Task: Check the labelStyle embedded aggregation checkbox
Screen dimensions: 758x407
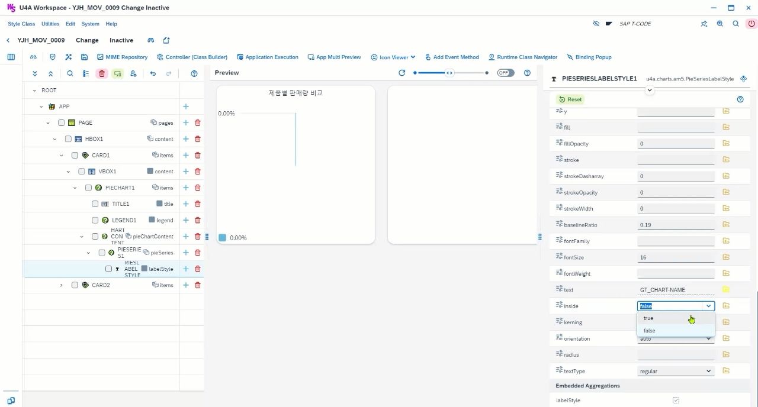Action: [x=676, y=400]
